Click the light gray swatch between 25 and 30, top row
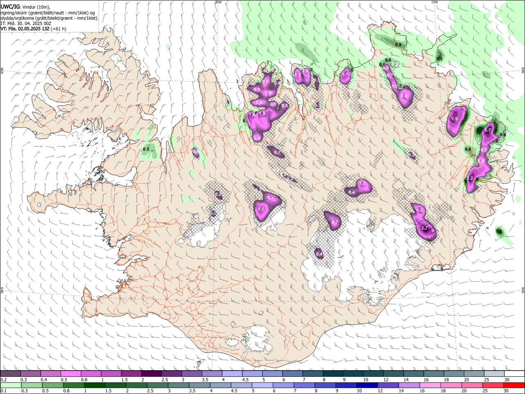The image size is (525, 394). (x=494, y=374)
